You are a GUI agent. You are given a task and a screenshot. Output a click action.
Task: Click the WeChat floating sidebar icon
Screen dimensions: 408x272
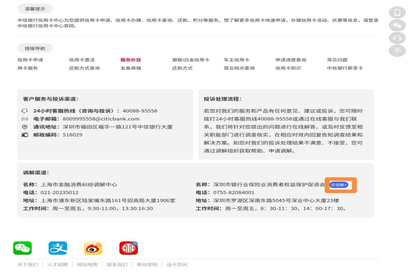click(397, 25)
